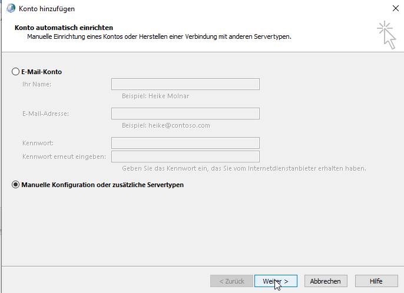Click the Ihr Name label
Viewport: 404px width, 293px height.
pos(37,84)
